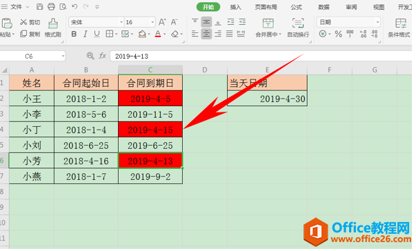
Task: Select column C header
Action: point(150,70)
